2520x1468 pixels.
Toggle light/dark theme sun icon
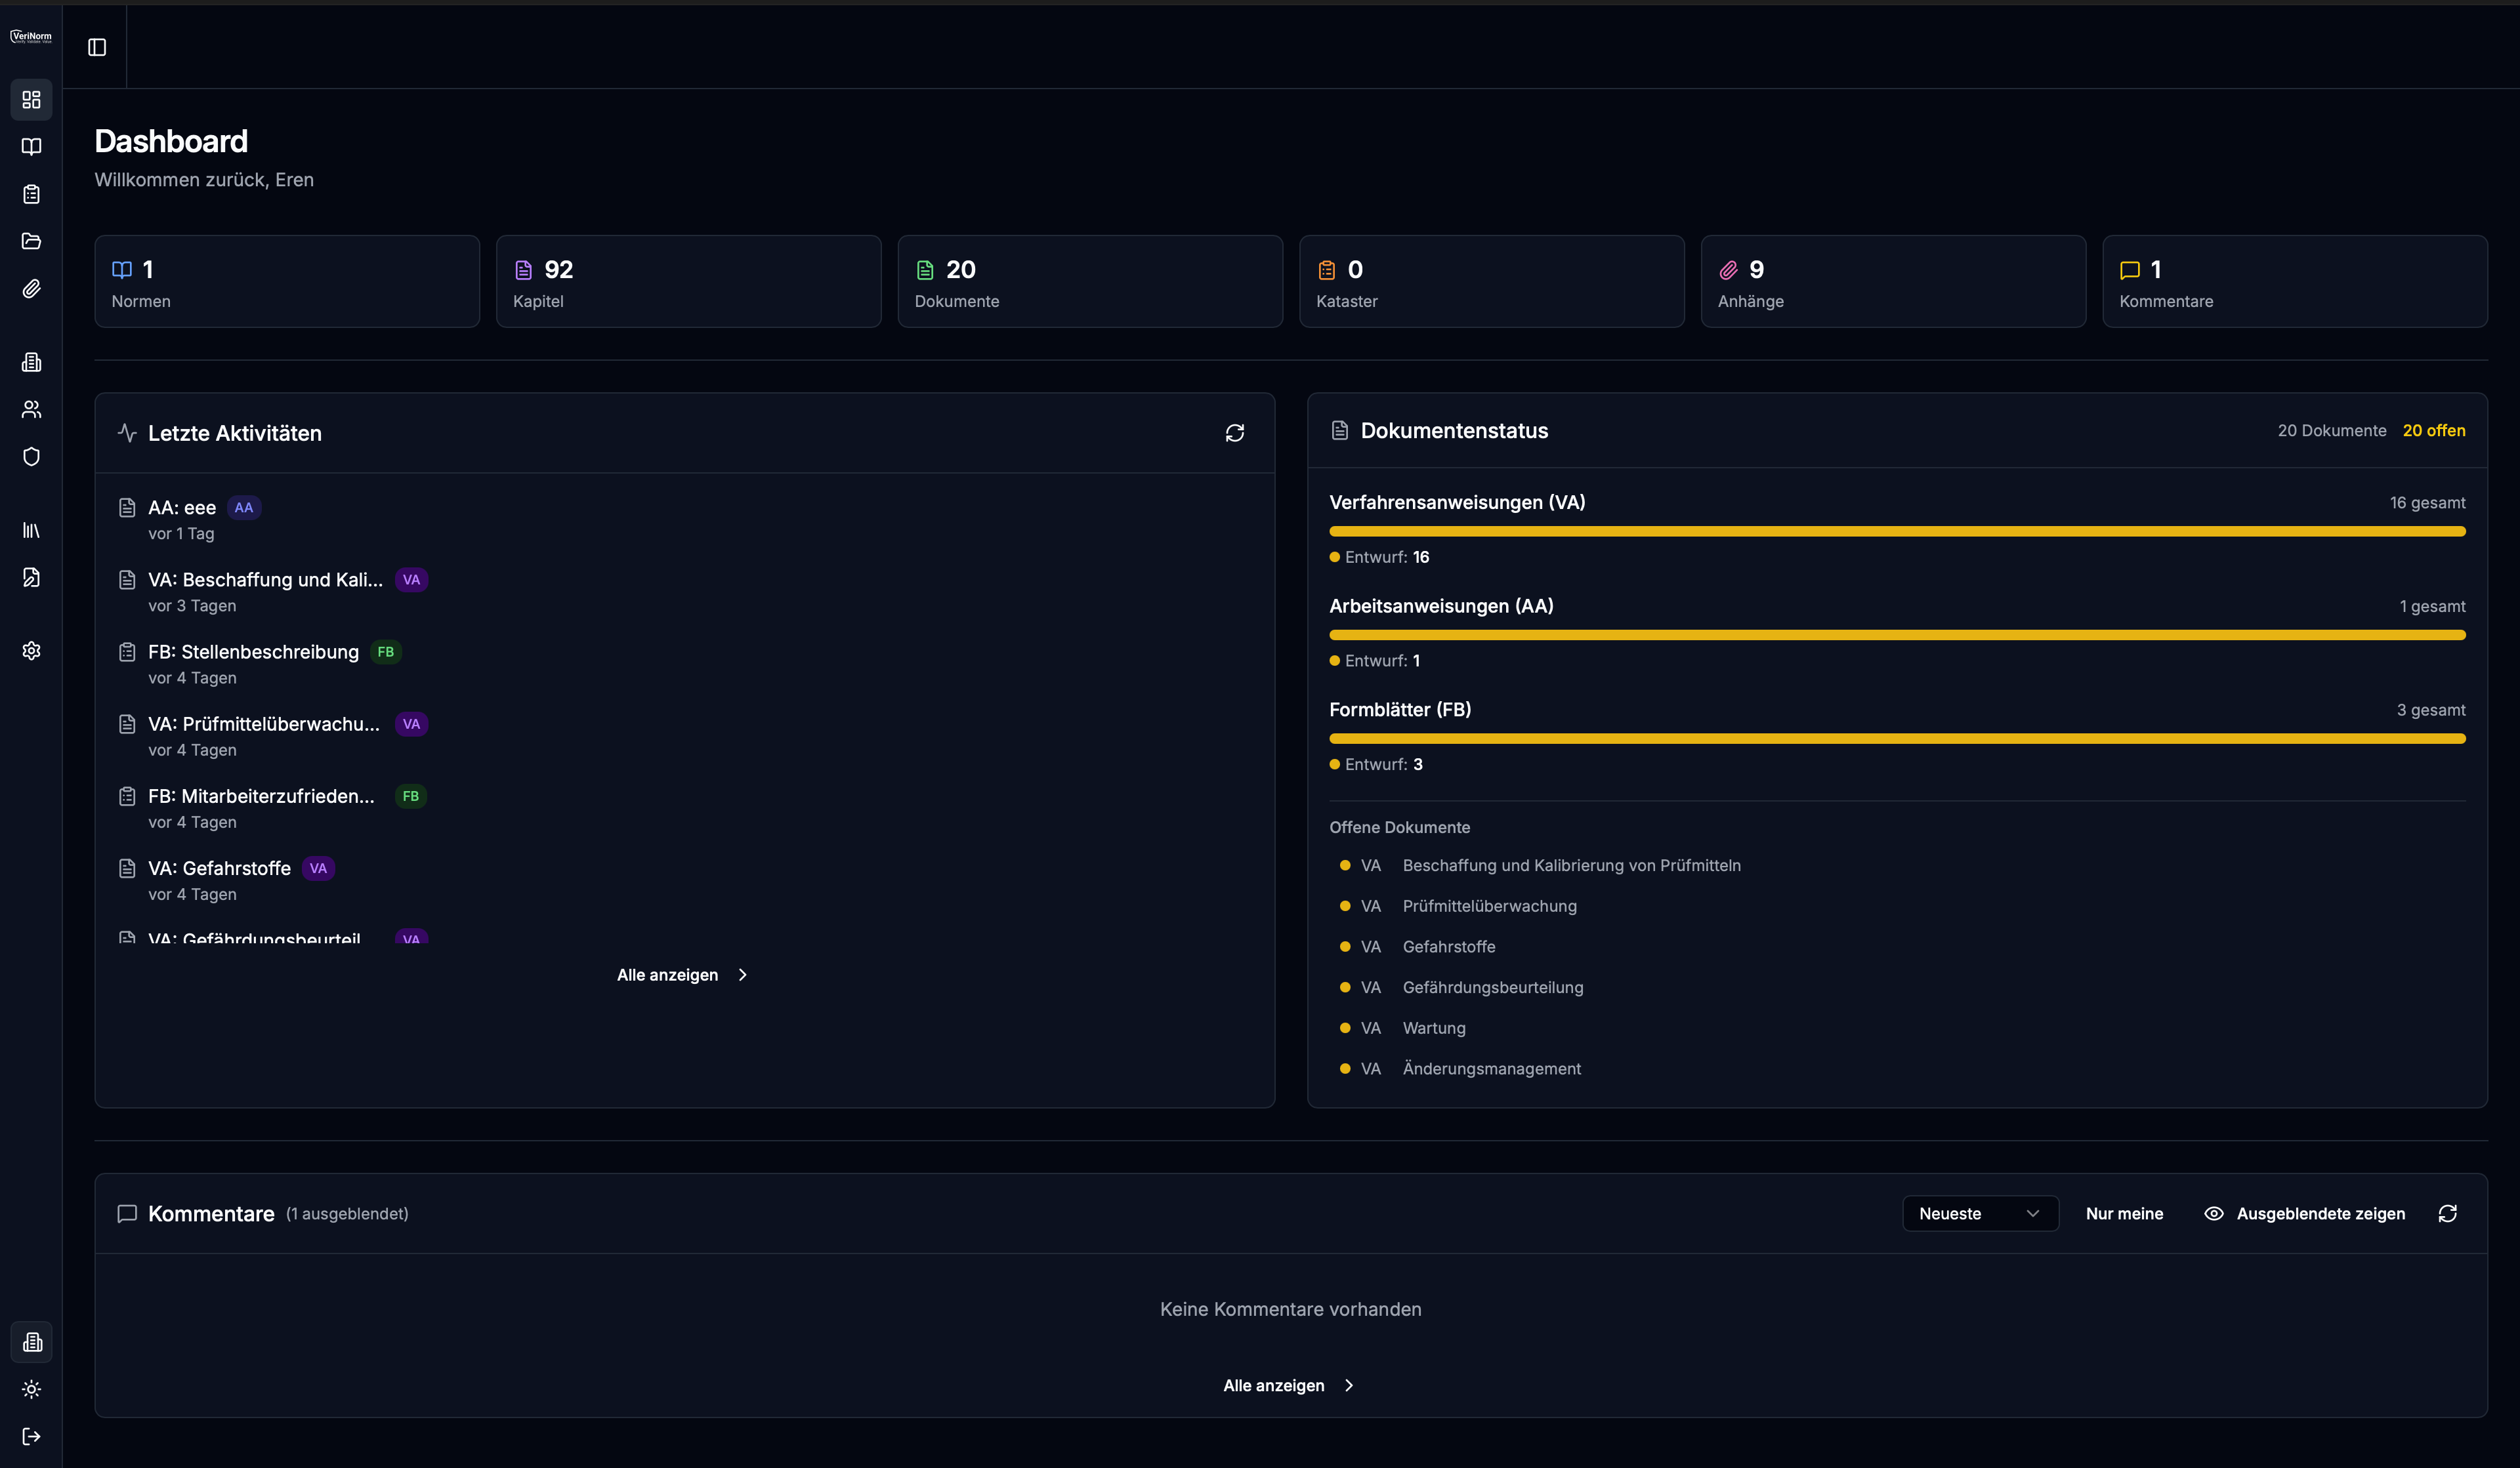31,1389
